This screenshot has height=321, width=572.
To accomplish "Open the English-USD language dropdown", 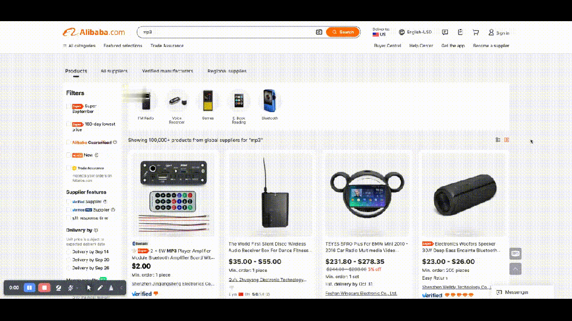I will 415,32.
